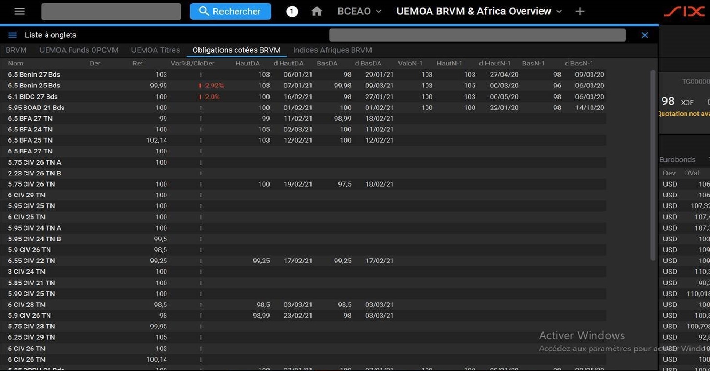710x371 pixels.
Task: Sort by the Ref column header
Action: (x=138, y=63)
